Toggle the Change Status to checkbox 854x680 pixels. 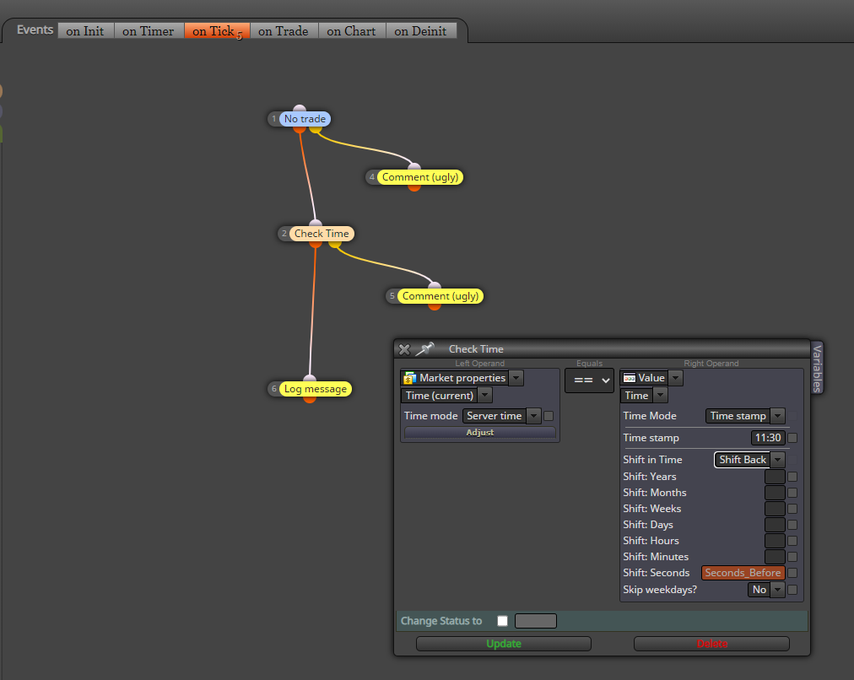pos(503,621)
